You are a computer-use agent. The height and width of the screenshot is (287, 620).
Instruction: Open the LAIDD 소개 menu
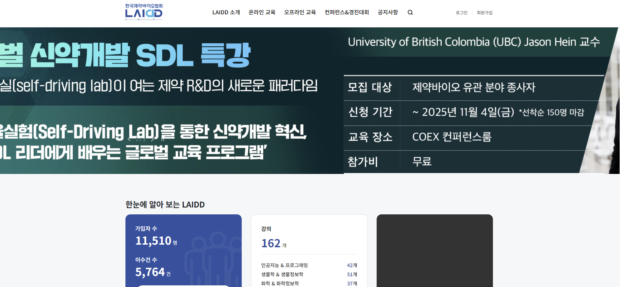click(x=226, y=12)
